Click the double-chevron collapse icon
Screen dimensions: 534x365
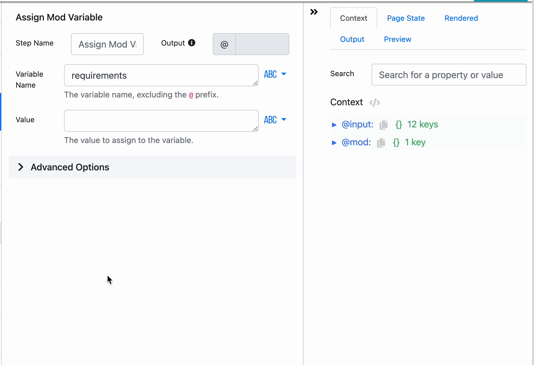[x=314, y=12]
